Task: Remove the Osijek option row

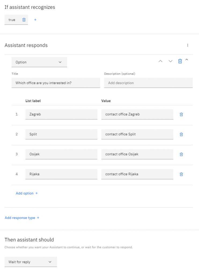Action: coord(181,154)
